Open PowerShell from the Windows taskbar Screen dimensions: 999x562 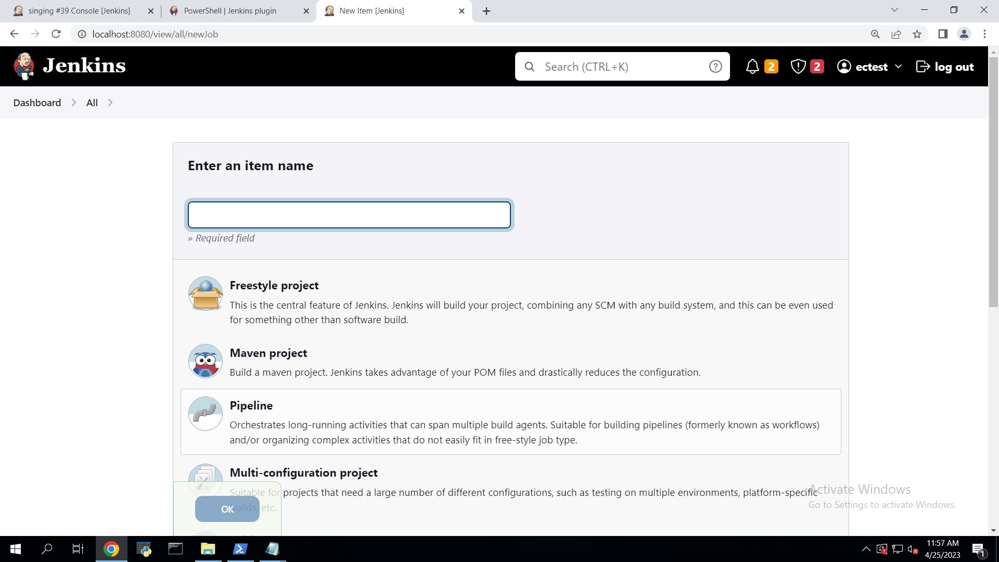click(x=240, y=549)
